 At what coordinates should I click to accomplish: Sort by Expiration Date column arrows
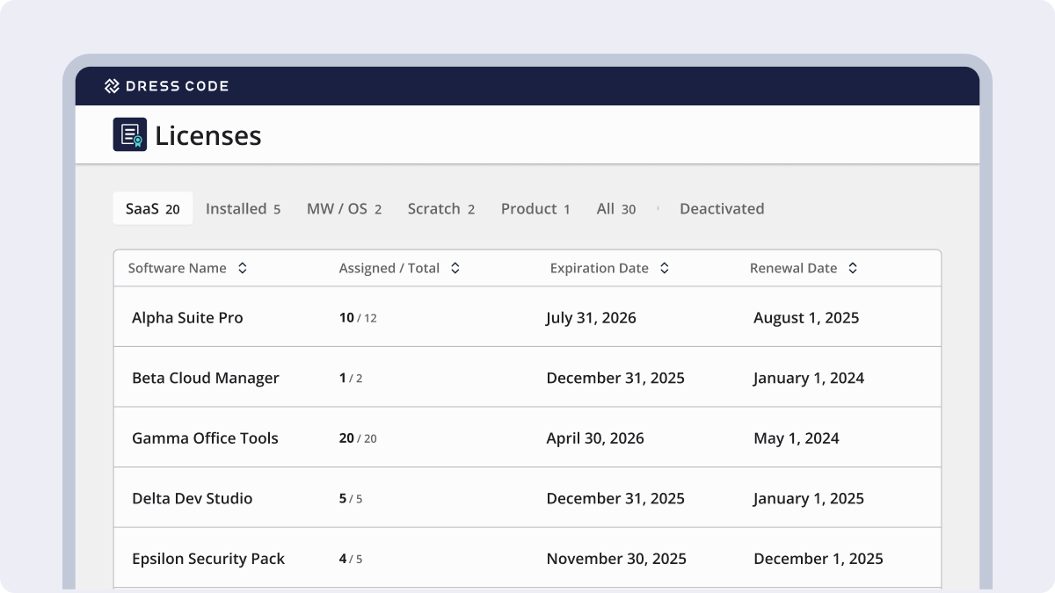pyautogui.click(x=665, y=269)
